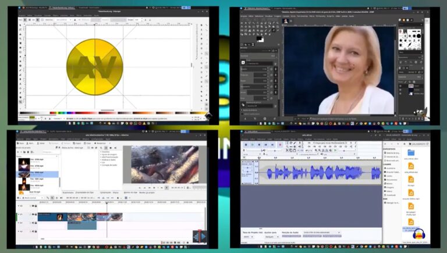Screen dimensions: 447x253
Task: Open Arquivo menu in the Audacity window
Action: pyautogui.click(x=245, y=139)
